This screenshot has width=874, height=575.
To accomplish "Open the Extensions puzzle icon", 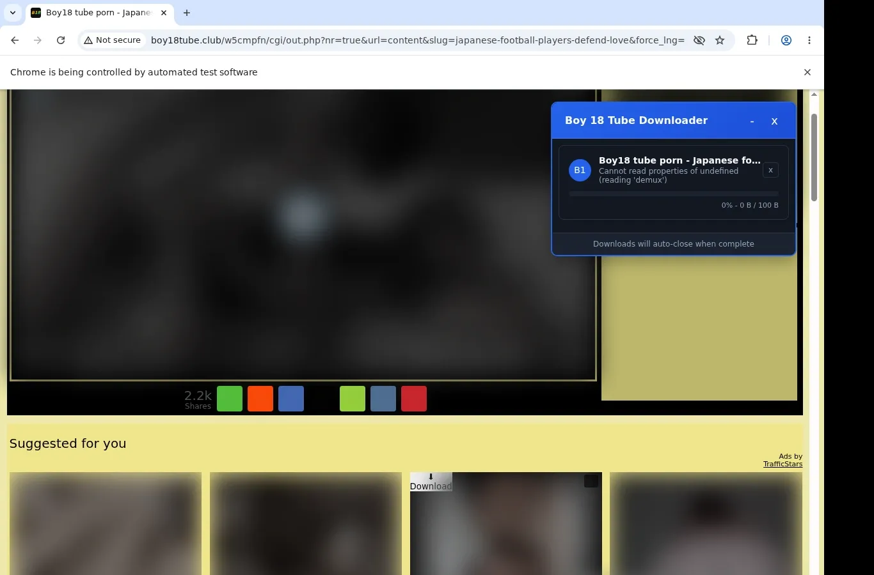I will click(x=752, y=40).
